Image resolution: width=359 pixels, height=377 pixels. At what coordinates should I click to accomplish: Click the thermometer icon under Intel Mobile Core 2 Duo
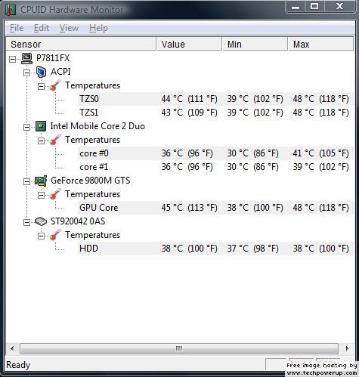(55, 140)
